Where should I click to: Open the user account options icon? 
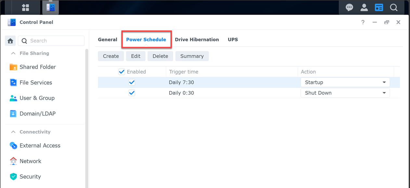(x=364, y=7)
